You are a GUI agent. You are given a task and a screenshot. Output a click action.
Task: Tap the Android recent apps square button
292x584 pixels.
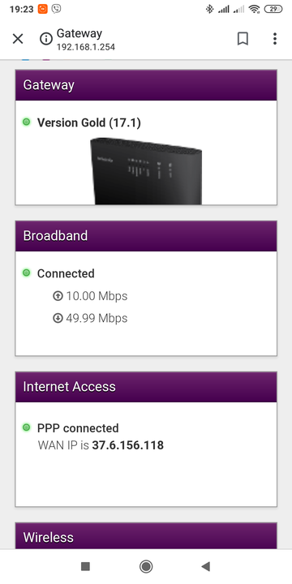86,566
